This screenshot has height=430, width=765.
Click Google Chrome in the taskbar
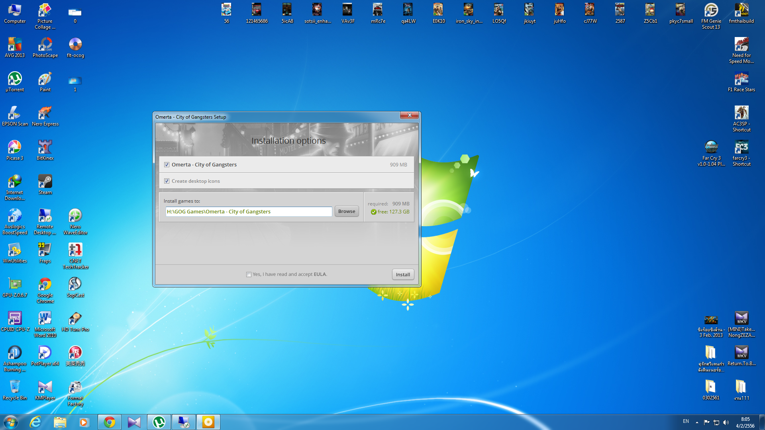109,422
